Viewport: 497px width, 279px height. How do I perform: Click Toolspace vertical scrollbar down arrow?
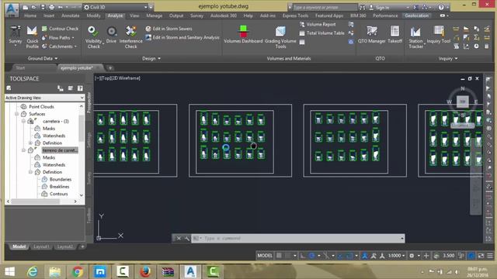[82, 195]
